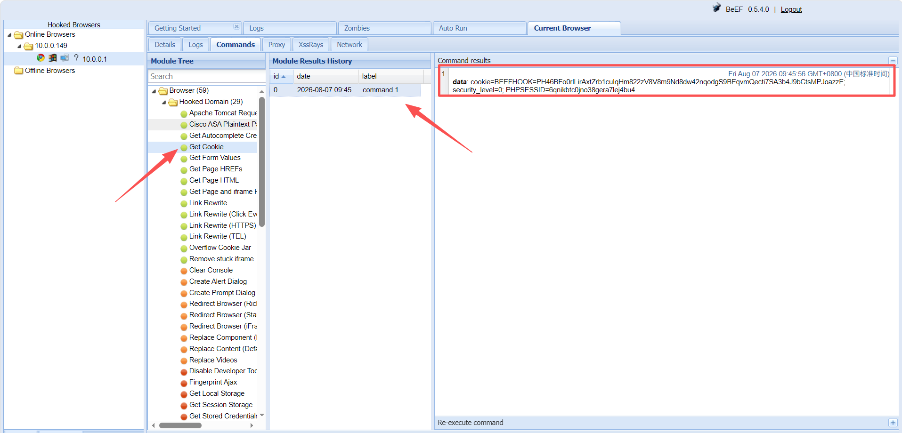This screenshot has height=433, width=902.
Task: Select the Get Stored Credentials module
Action: pyautogui.click(x=223, y=416)
